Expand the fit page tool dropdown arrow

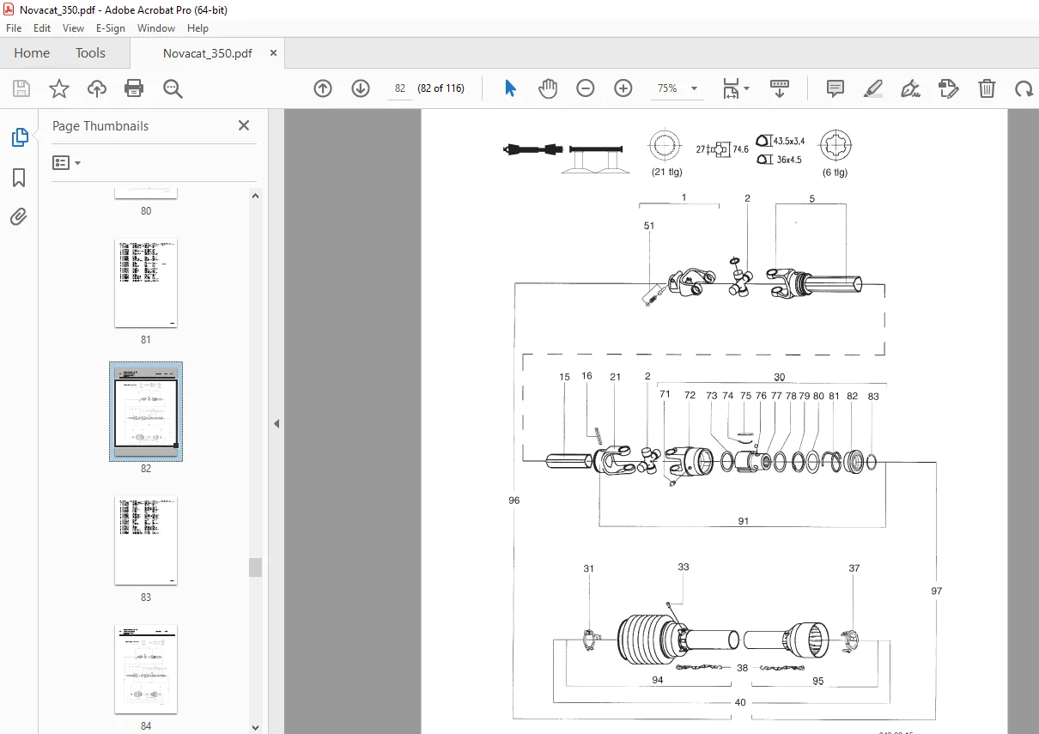point(746,88)
